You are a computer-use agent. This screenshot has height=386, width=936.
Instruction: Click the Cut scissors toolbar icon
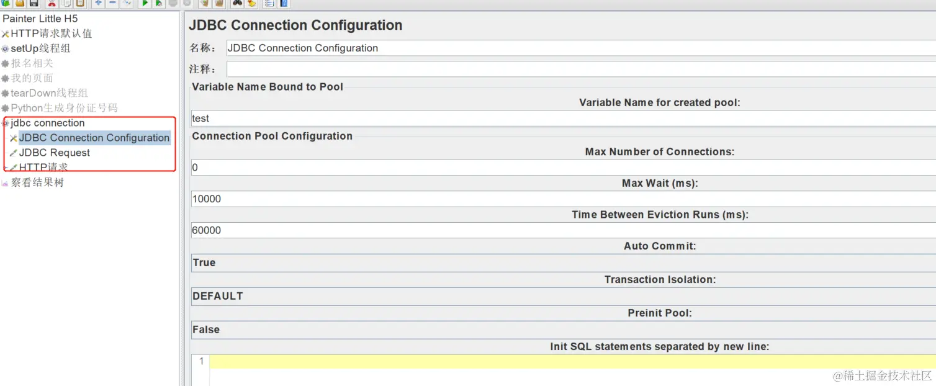[x=52, y=3]
